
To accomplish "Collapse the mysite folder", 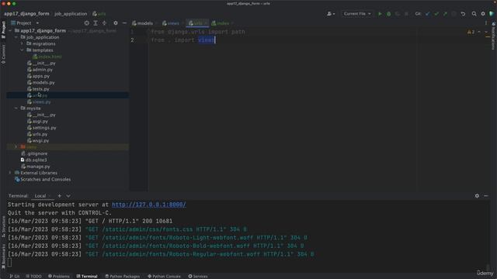I will (x=16, y=108).
